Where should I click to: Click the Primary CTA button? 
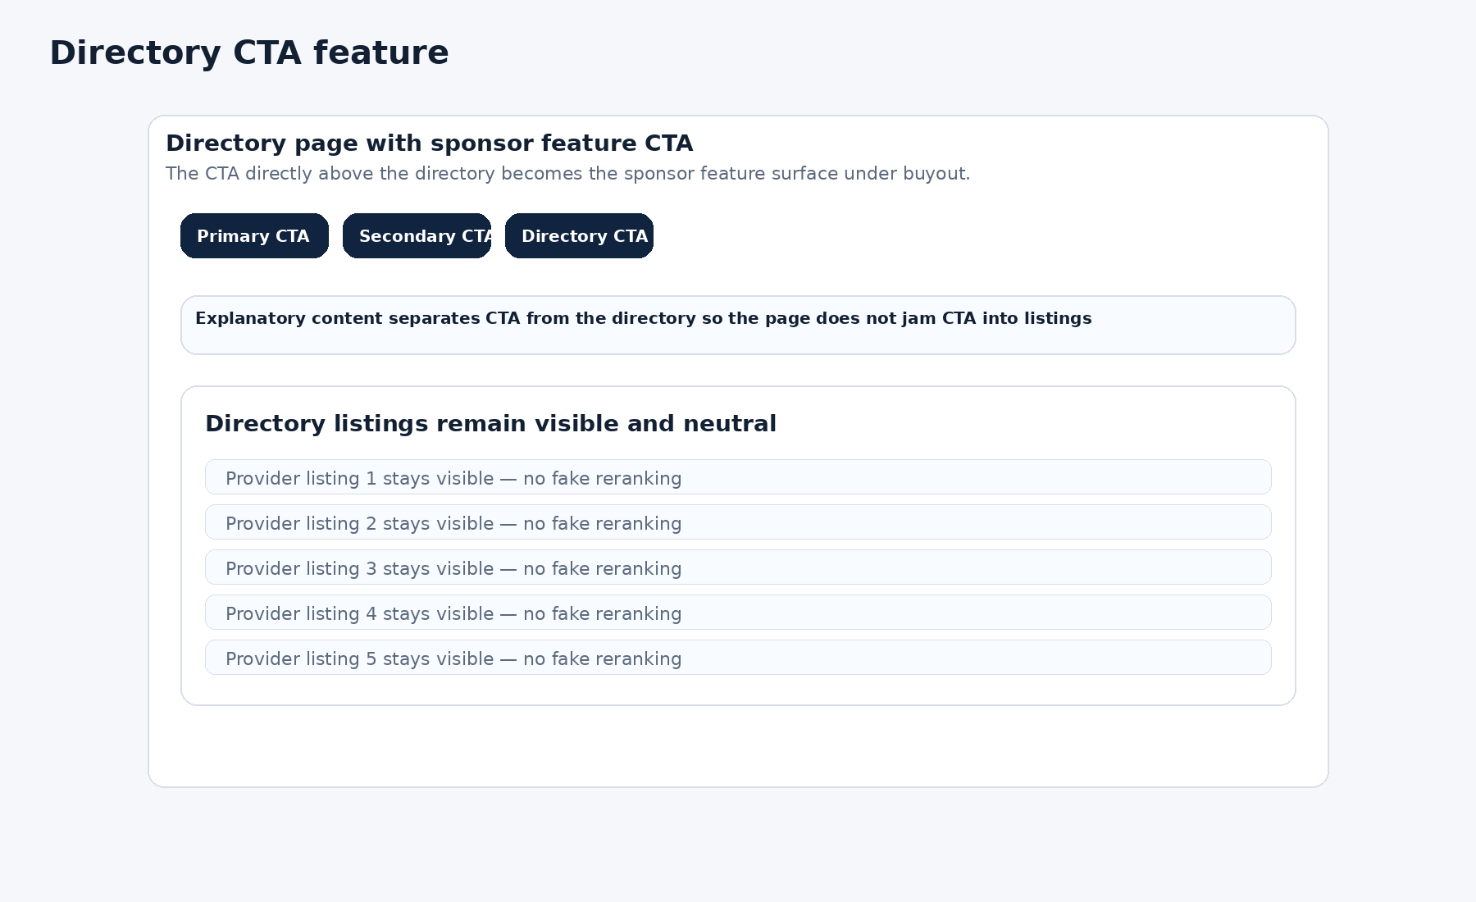coord(254,236)
